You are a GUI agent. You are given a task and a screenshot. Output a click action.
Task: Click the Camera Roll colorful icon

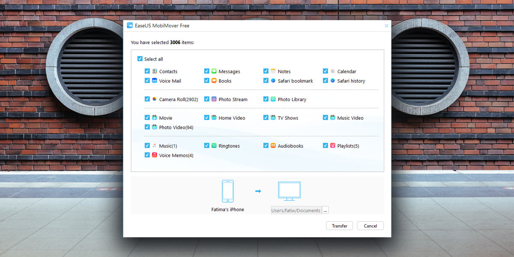154,99
